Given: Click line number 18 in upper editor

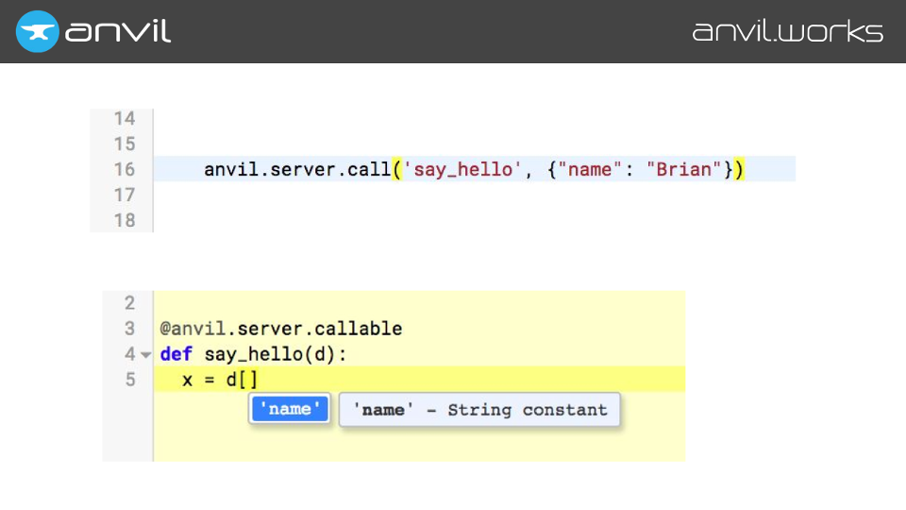Looking at the screenshot, I should tap(124, 221).
